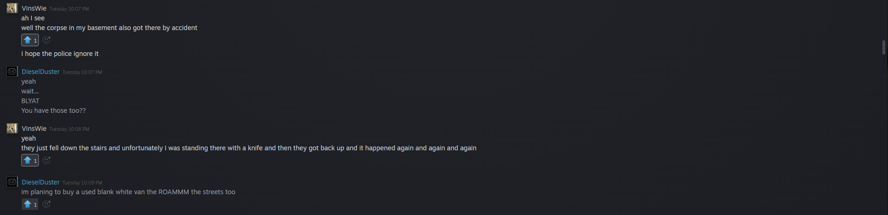This screenshot has width=888, height=215.
Task: Add a reaction to the white van message
Action: [x=47, y=204]
